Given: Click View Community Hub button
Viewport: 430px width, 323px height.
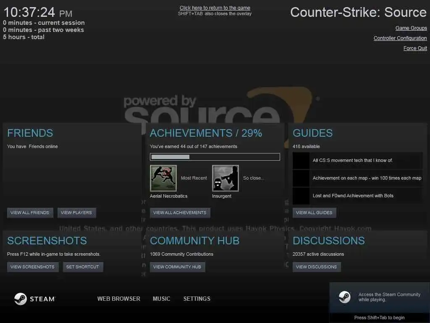Looking at the screenshot, I should coord(178,267).
